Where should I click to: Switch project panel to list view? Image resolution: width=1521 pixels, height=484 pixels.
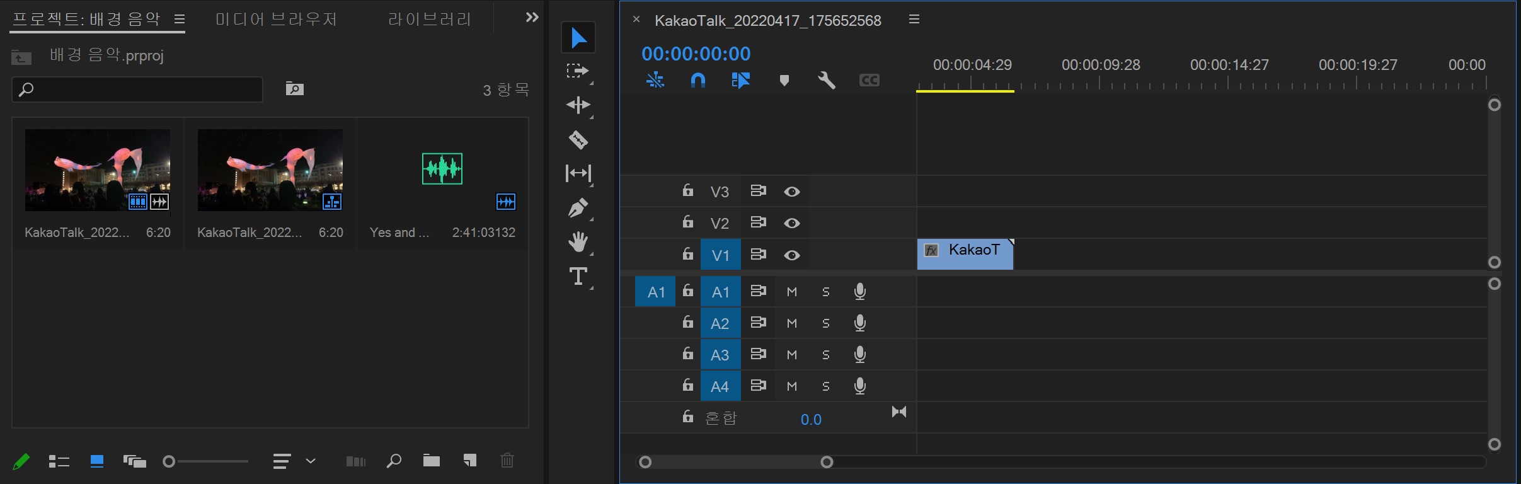coord(59,461)
